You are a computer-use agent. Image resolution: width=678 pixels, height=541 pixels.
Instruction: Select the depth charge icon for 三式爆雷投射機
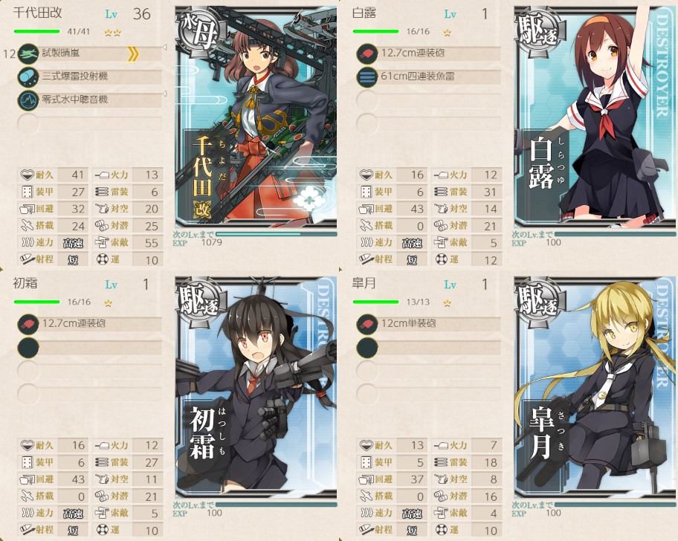(28, 77)
